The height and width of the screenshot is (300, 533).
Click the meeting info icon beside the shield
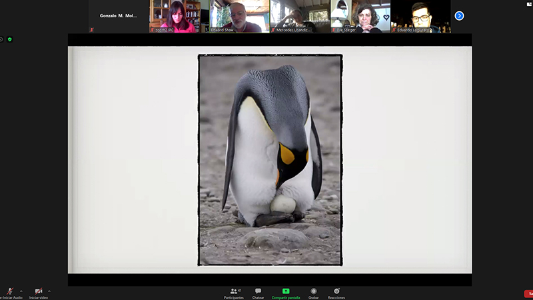[1, 39]
